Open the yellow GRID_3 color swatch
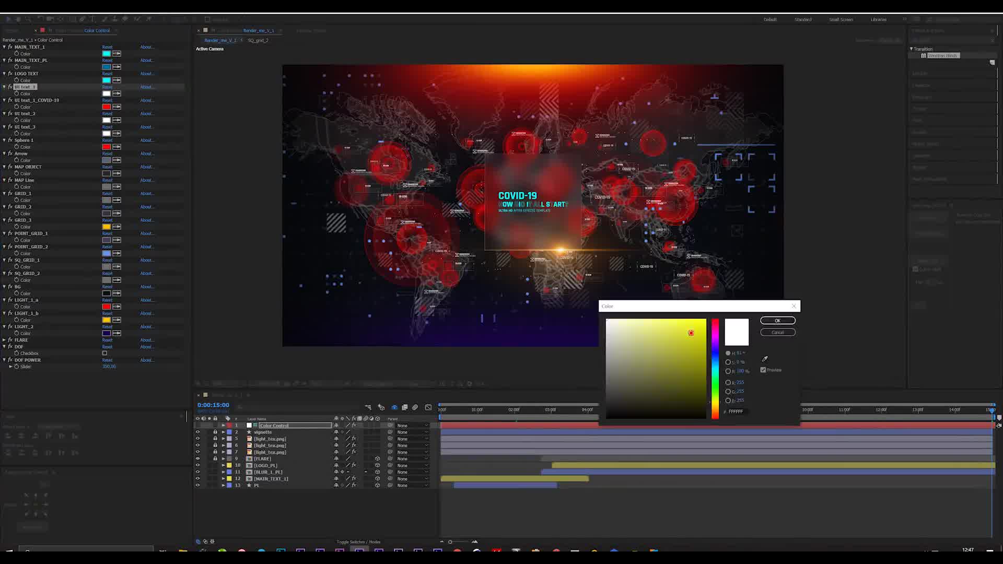 click(107, 227)
